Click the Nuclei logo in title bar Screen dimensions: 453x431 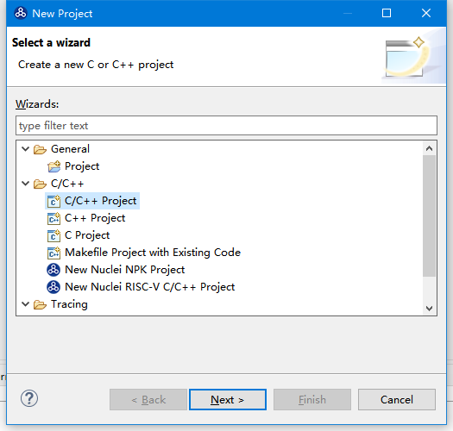pyautogui.click(x=21, y=13)
